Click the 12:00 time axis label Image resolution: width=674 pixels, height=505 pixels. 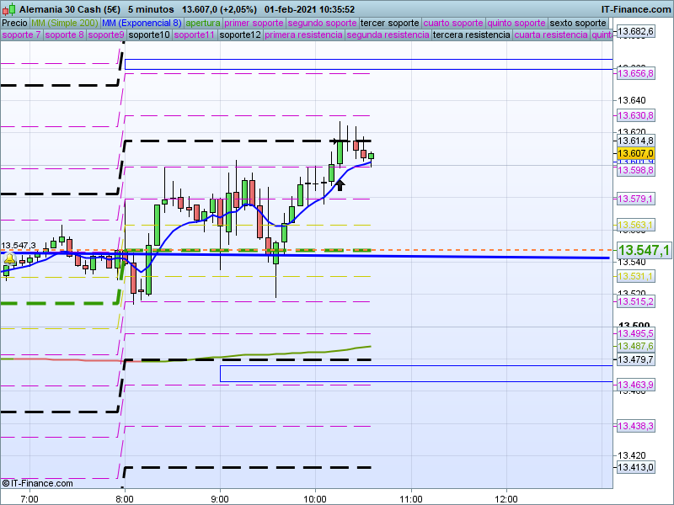(x=506, y=499)
